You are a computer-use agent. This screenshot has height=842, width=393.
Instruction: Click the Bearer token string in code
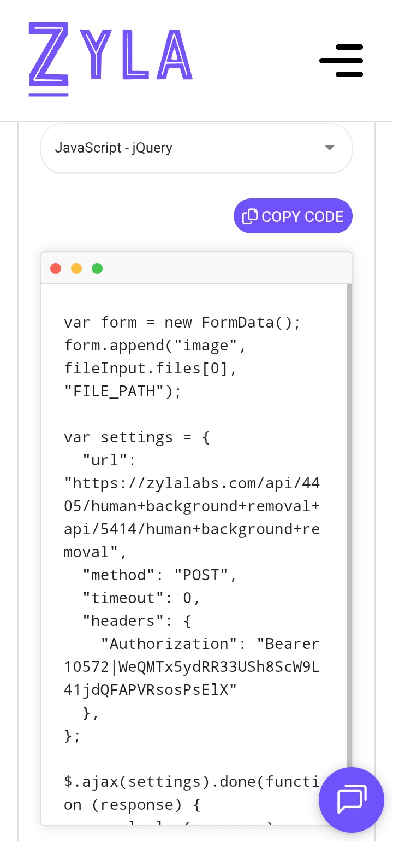pyautogui.click(x=192, y=668)
